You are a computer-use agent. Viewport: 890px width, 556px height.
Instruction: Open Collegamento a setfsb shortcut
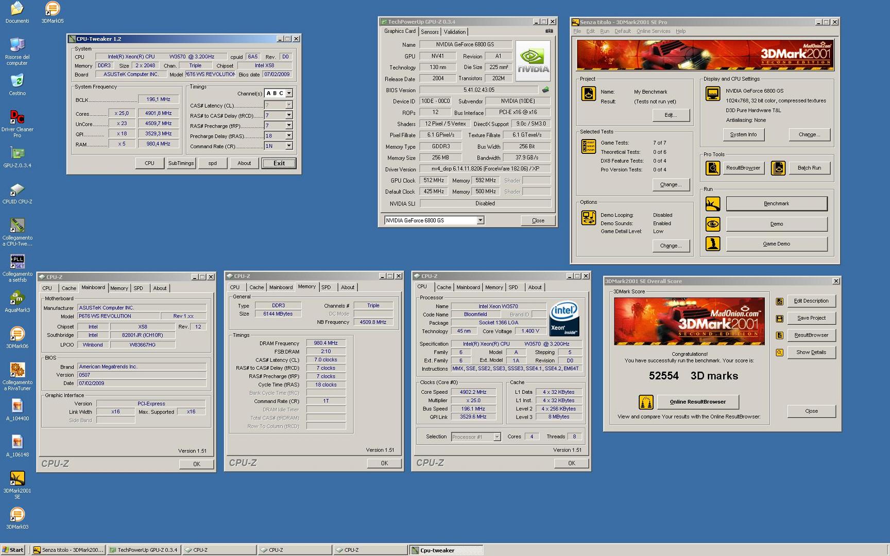tap(17, 268)
